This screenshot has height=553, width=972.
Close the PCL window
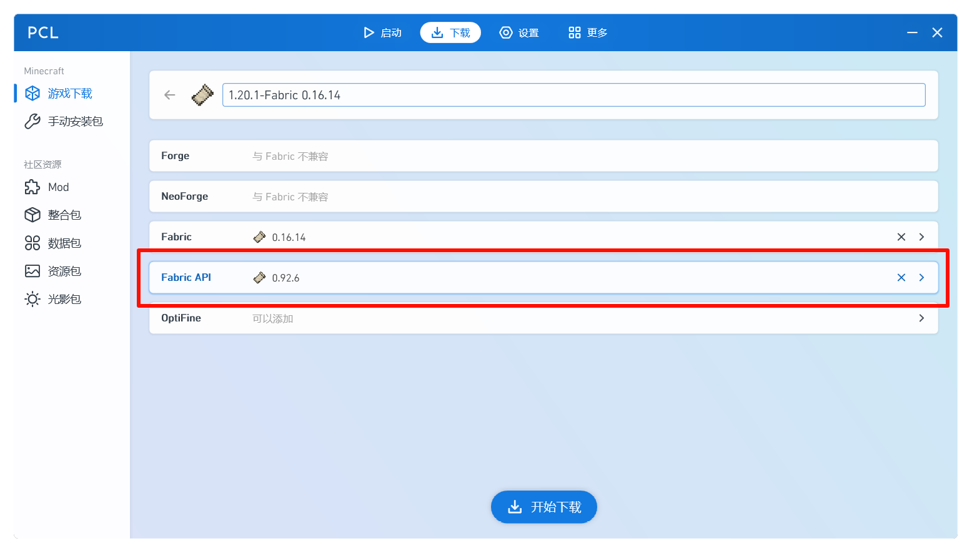[937, 32]
